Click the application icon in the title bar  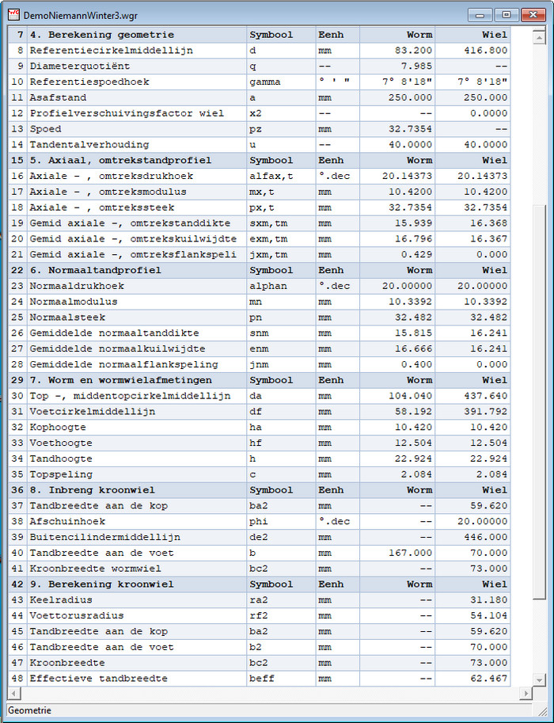pos(13,15)
